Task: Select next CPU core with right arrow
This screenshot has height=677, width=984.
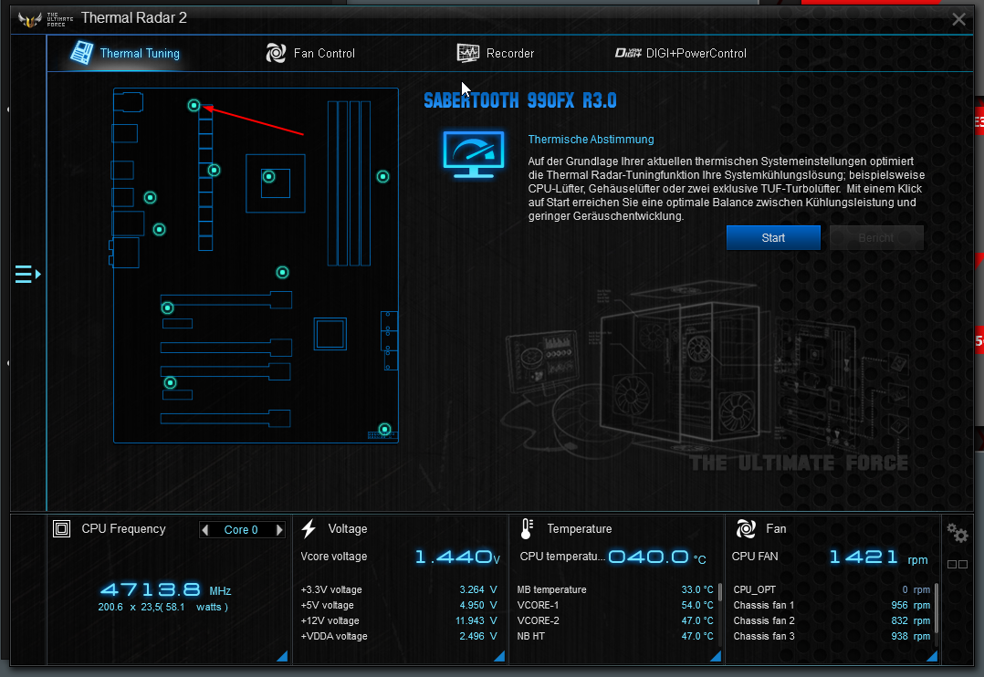Action: point(279,530)
